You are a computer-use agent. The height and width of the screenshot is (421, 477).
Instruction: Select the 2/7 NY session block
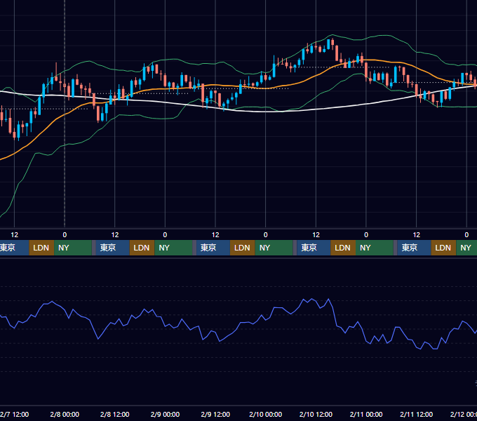click(73, 248)
